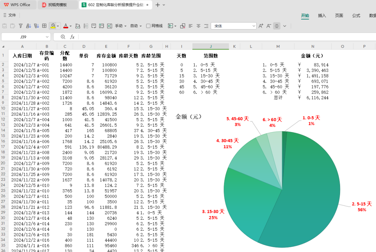This screenshot has width=376, height=252.
Task: Click the 库龄范围 header cell
Action: (151, 56)
